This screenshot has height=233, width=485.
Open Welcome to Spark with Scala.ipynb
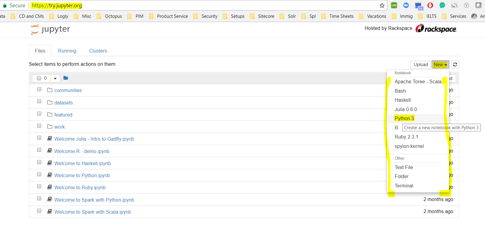[x=93, y=212]
